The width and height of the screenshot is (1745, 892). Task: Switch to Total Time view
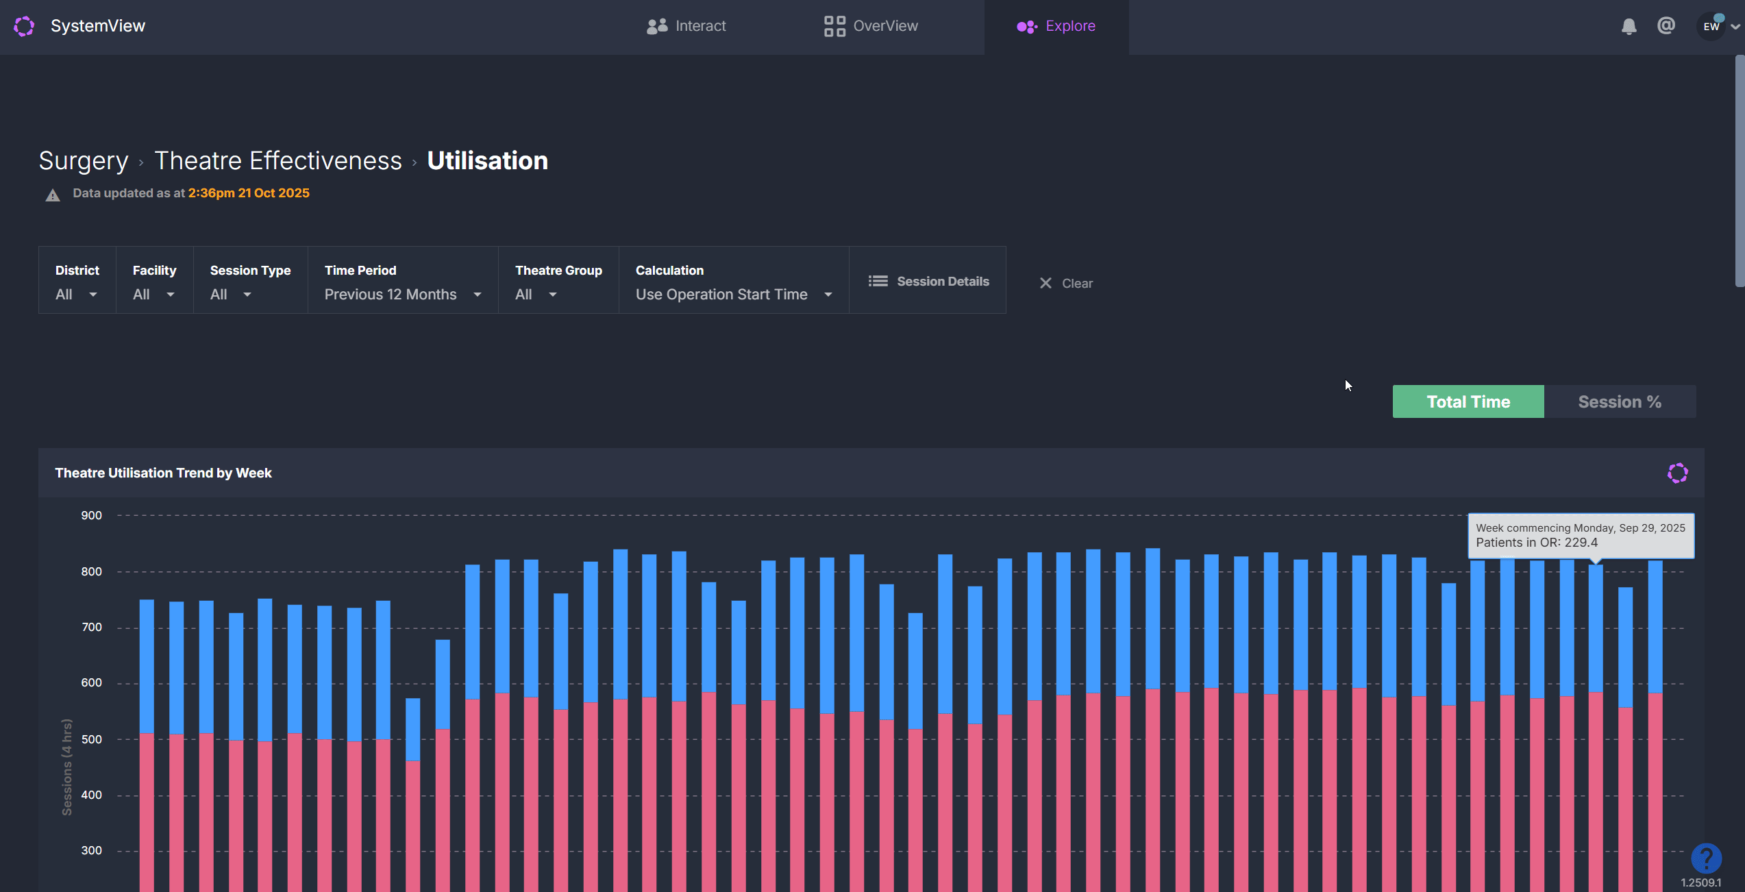(1468, 401)
